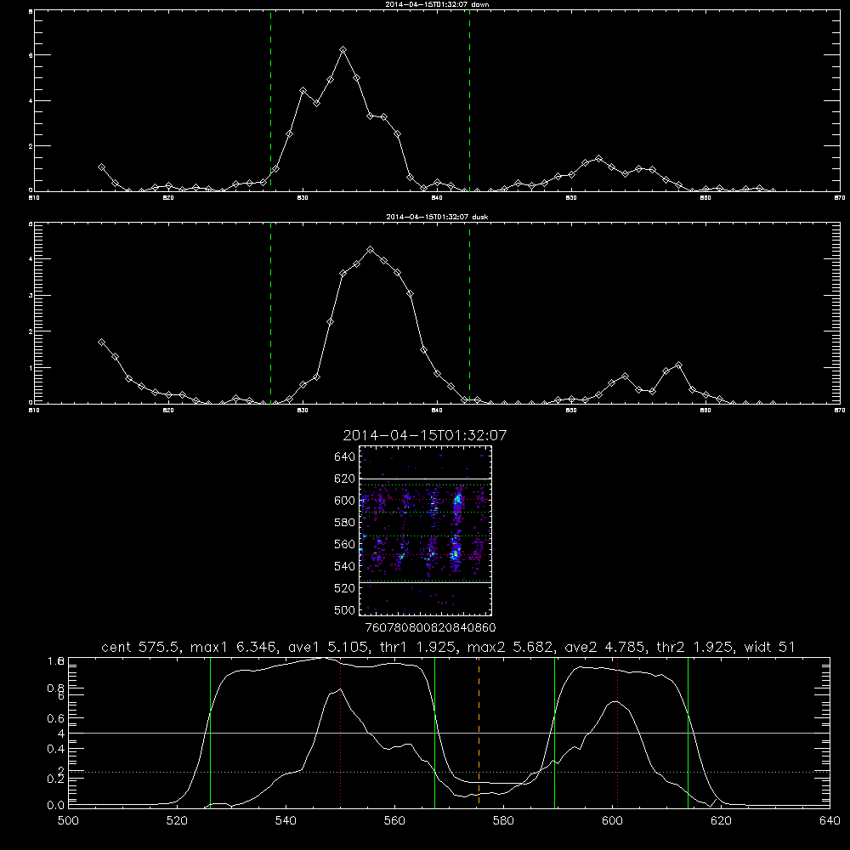Click the spectrogram y-axis label 500
850x850 pixels.
pyautogui.click(x=345, y=609)
